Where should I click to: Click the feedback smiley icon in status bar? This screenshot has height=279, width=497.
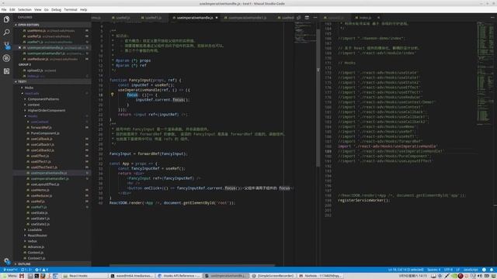click(x=484, y=270)
